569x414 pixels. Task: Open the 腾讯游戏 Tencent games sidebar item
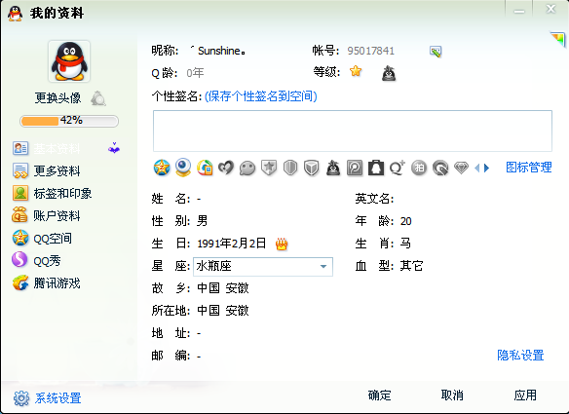click(x=57, y=283)
